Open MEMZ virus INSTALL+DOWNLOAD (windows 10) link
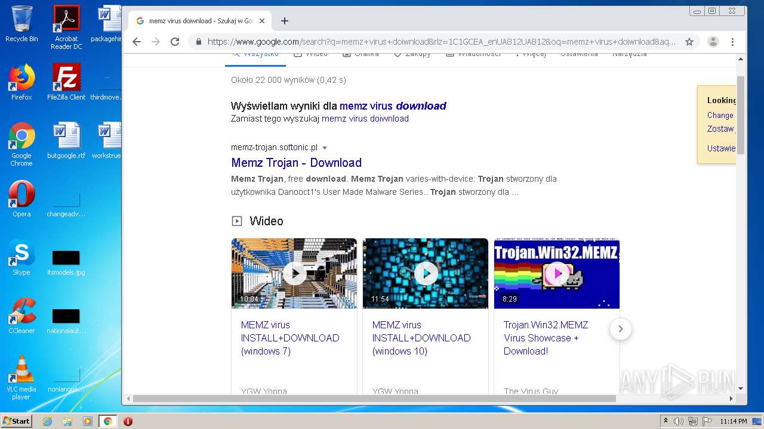This screenshot has width=764, height=429. pos(421,338)
